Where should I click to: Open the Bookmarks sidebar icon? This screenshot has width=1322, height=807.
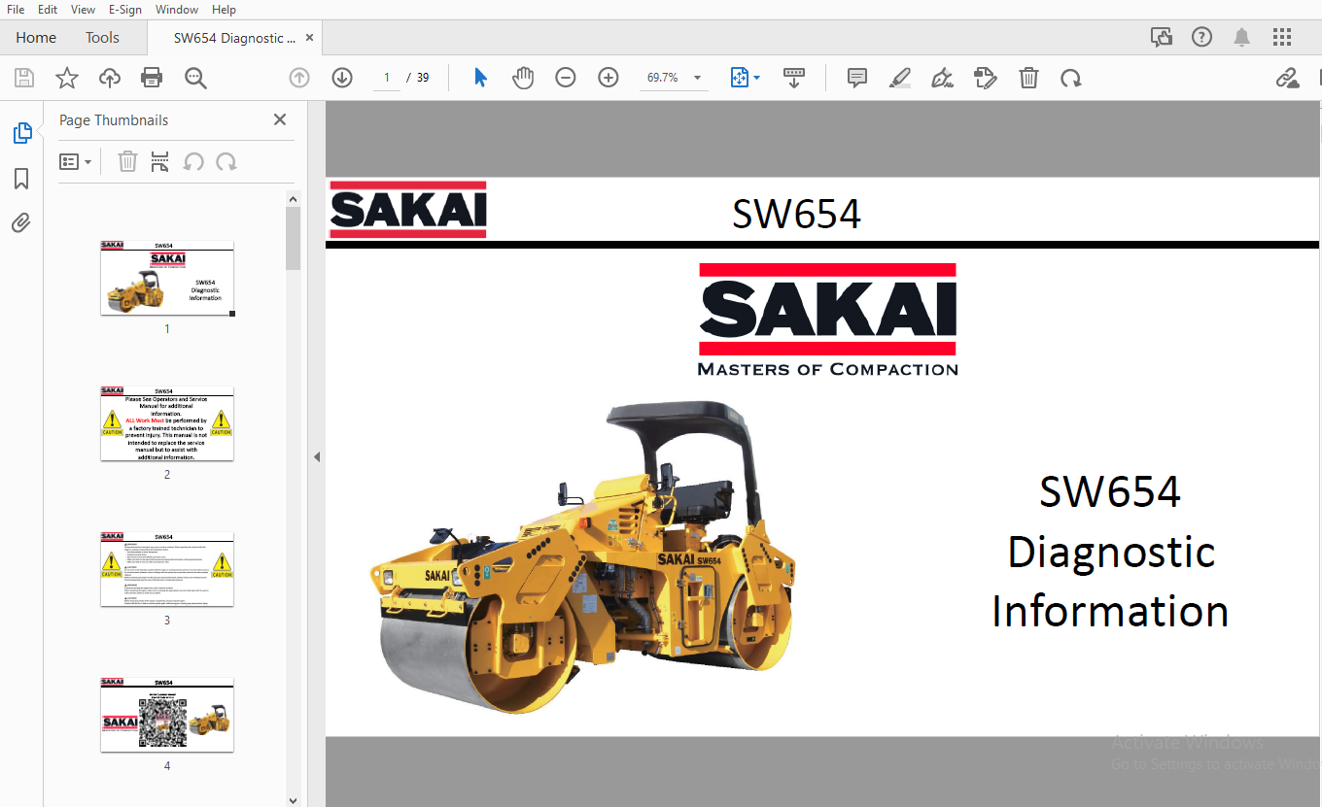[x=21, y=179]
